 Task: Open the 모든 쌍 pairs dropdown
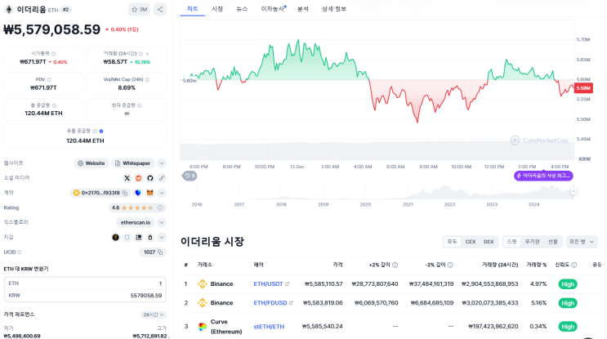tap(582, 242)
